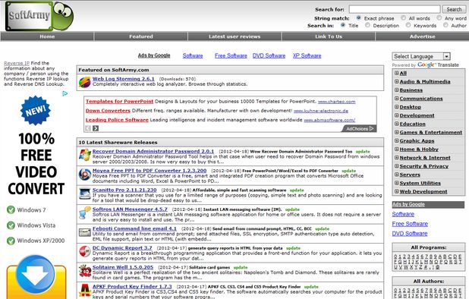The image size is (469, 299).
Task: Expand the Business category
Action: 396,90
